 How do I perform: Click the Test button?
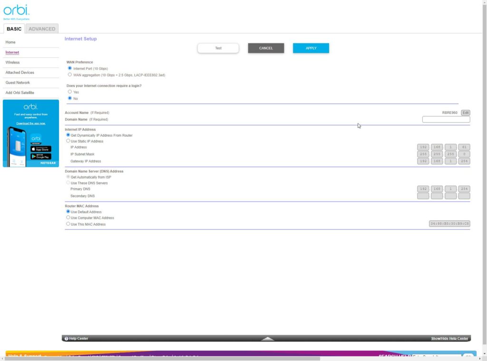(x=218, y=48)
